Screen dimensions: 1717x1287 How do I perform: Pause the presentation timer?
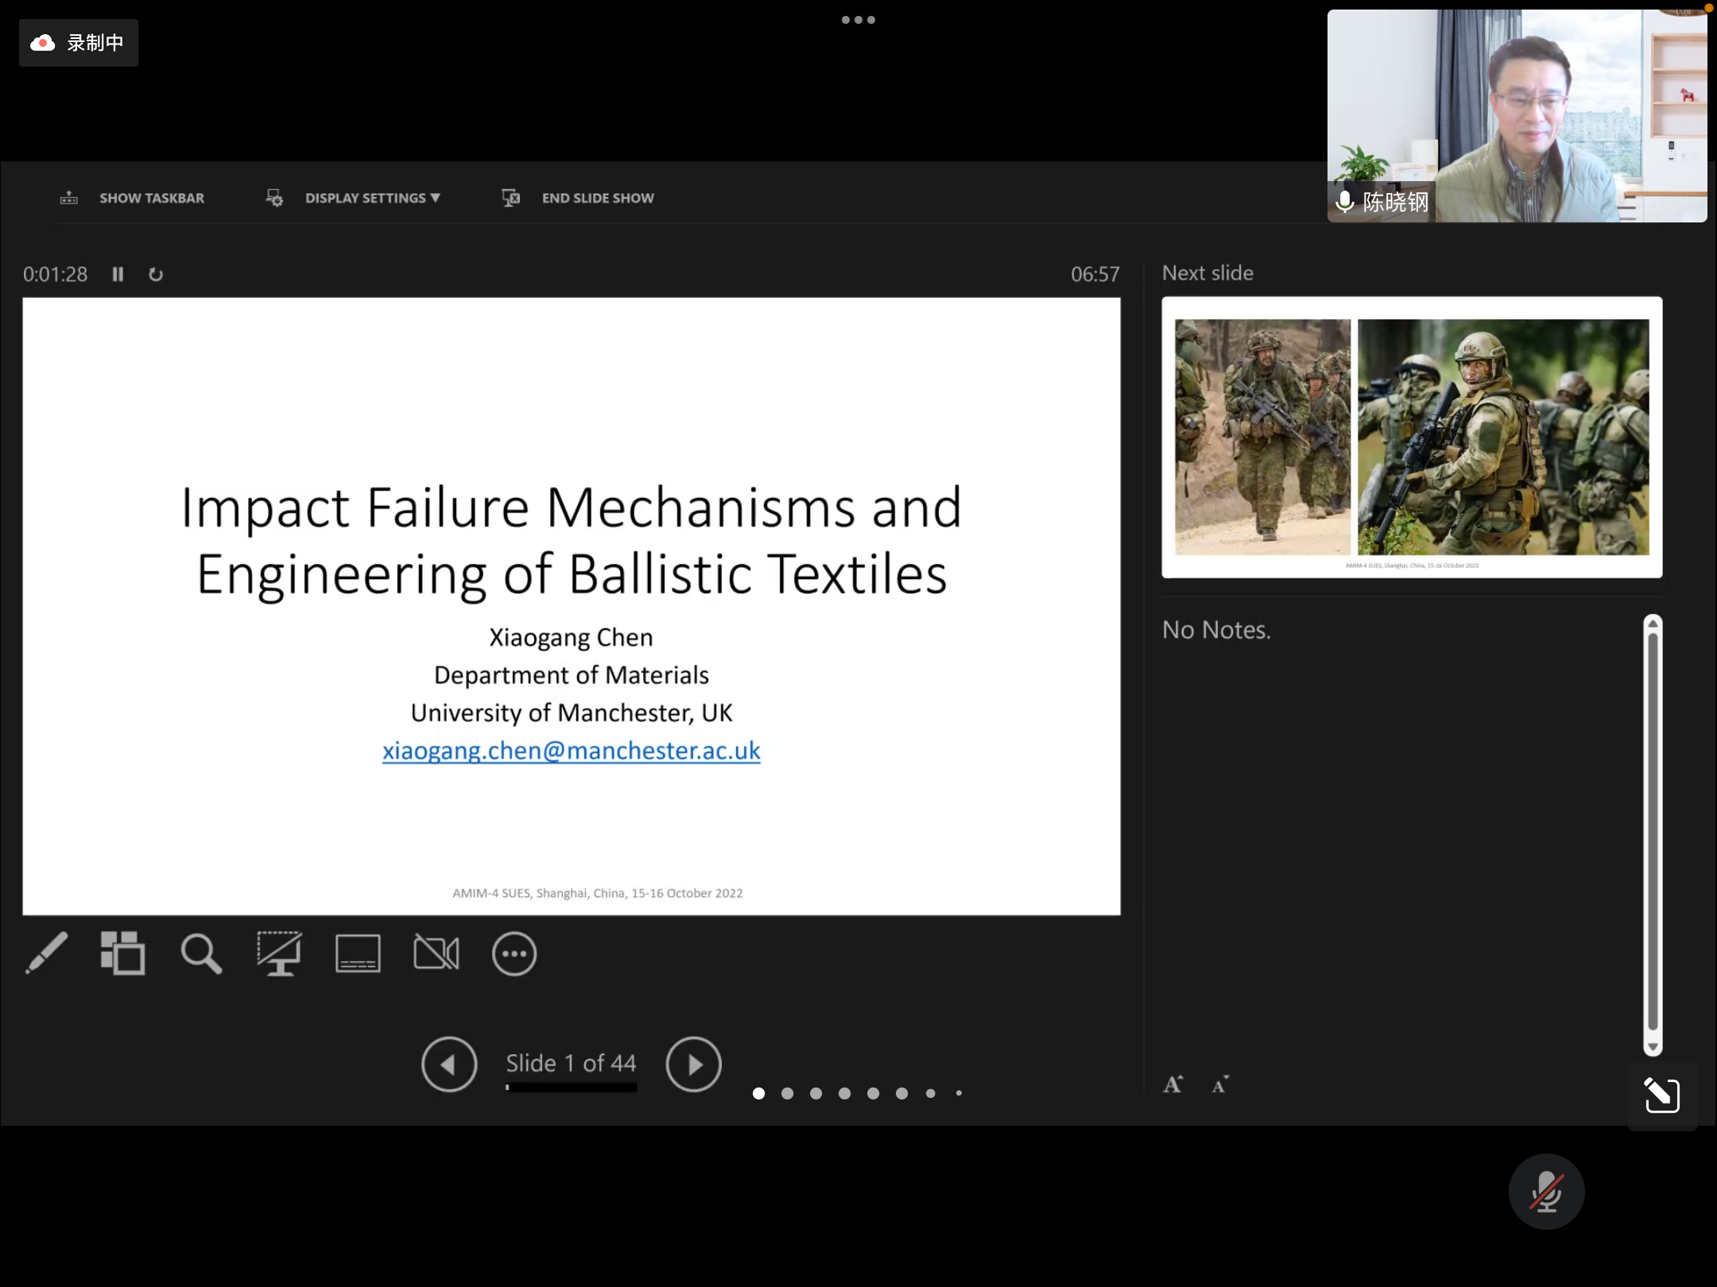pyautogui.click(x=118, y=274)
